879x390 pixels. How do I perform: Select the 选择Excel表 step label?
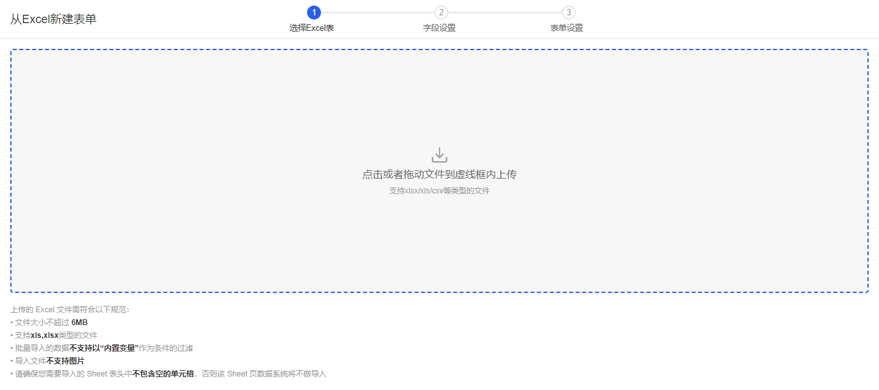click(x=311, y=28)
